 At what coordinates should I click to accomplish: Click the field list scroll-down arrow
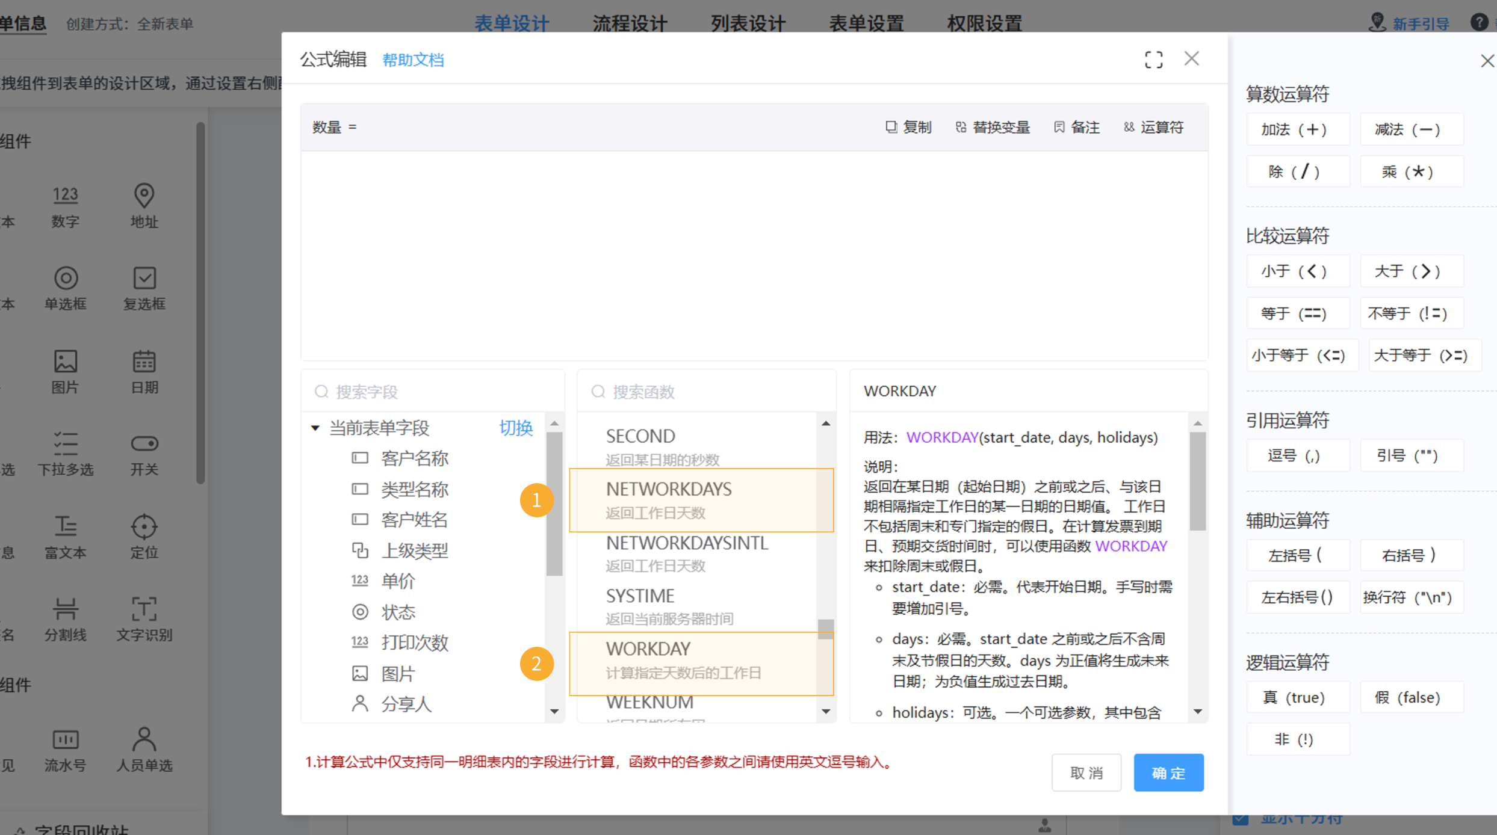554,711
